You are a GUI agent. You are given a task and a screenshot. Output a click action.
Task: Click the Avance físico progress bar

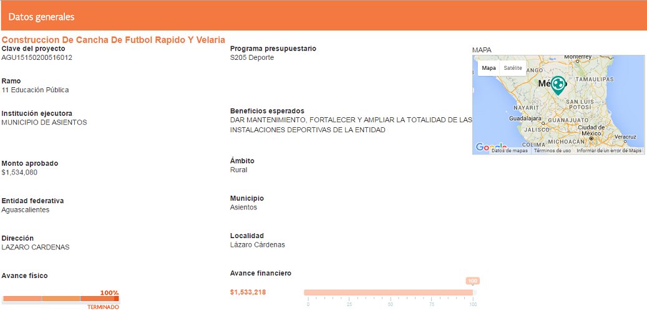click(x=61, y=299)
